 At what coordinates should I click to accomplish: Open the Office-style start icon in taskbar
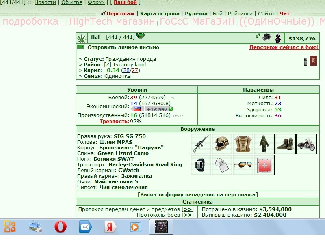(x=10, y=227)
